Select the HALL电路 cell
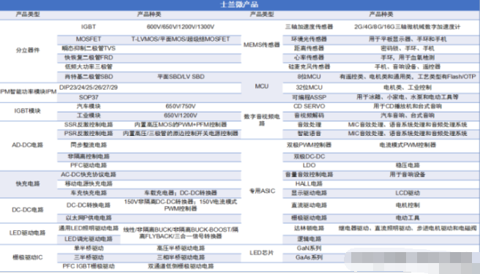 pyautogui.click(x=310, y=184)
